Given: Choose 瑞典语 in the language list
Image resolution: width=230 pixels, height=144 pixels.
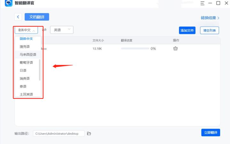Looking at the screenshot, I should [25, 78].
